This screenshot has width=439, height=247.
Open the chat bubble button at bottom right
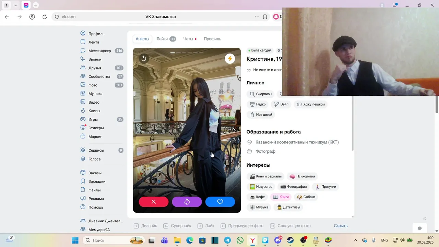(419, 228)
